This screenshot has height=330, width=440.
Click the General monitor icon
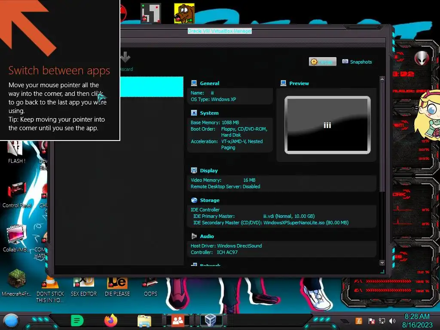pyautogui.click(x=194, y=83)
